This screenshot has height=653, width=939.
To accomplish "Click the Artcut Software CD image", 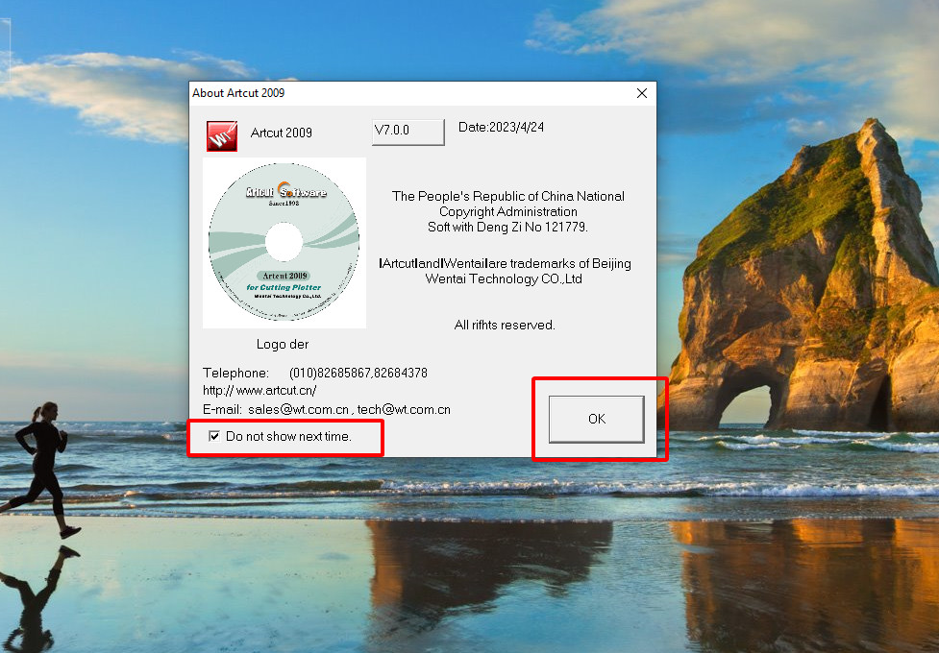I will click(x=284, y=242).
